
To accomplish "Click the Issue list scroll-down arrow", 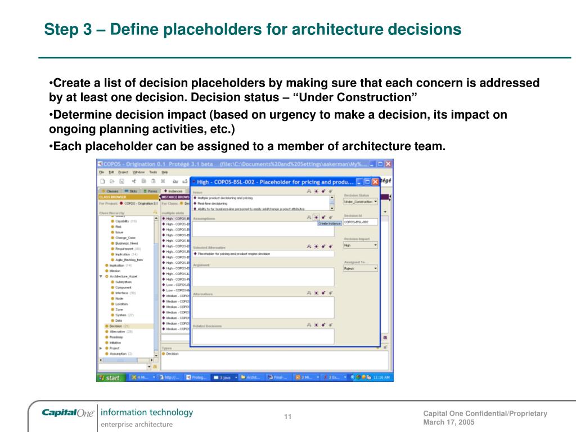I will pyautogui.click(x=332, y=208).
